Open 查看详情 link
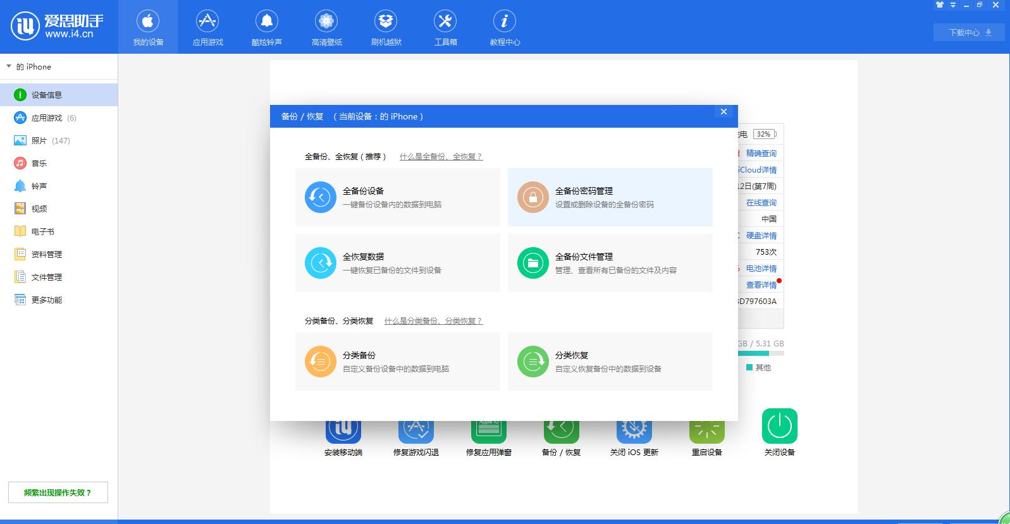The image size is (1010, 524). (x=761, y=285)
